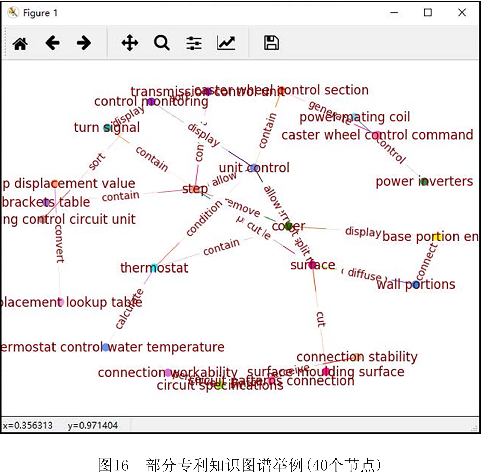This screenshot has width=481, height=476.
Task: Click the blue 'wall portions' node
Action: (x=416, y=284)
